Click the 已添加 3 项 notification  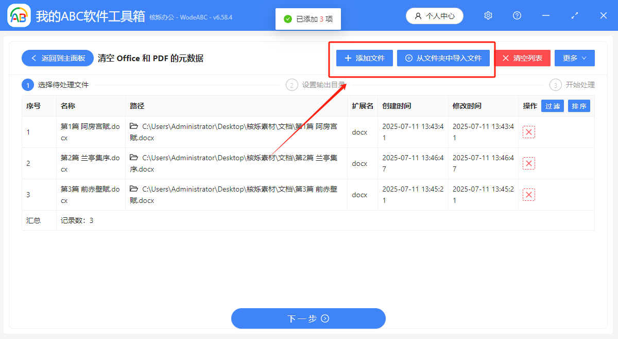(308, 19)
